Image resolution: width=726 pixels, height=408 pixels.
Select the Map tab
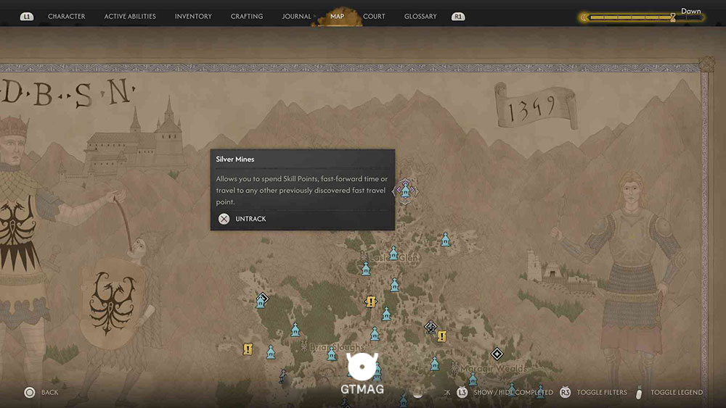337,16
